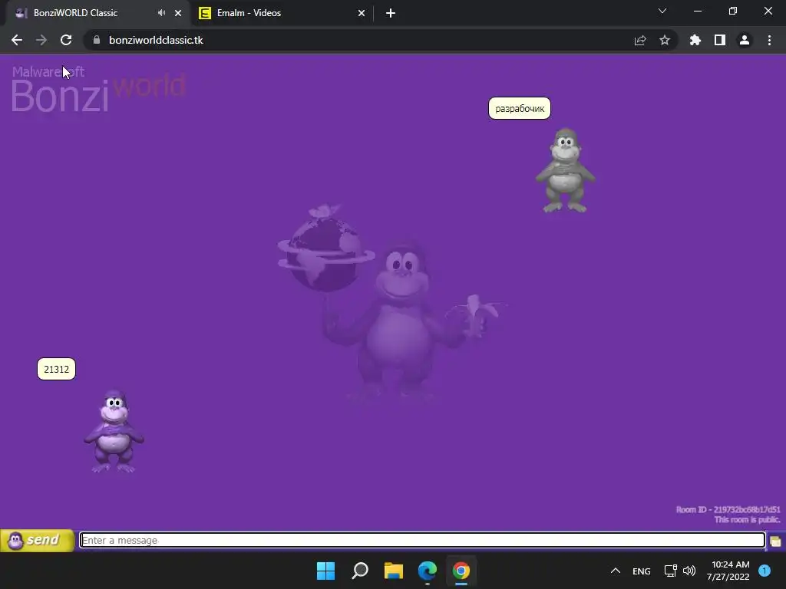View site information lock icon
The image size is (786, 589).
tap(97, 40)
